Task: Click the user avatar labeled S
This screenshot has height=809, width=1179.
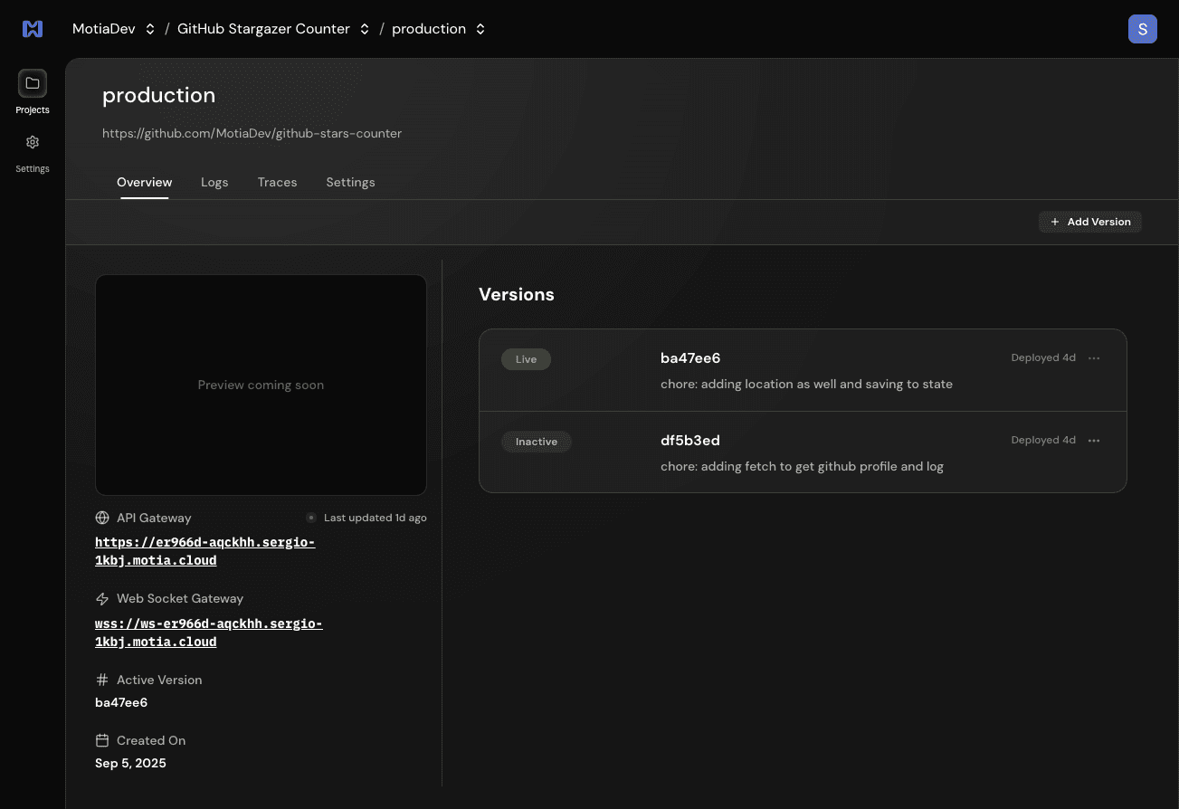Action: click(1142, 29)
